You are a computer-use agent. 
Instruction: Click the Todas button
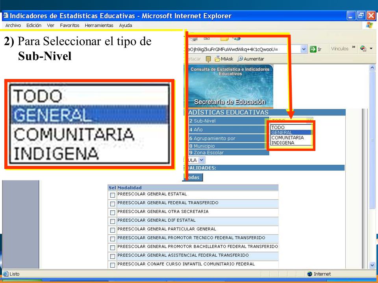click(x=194, y=177)
